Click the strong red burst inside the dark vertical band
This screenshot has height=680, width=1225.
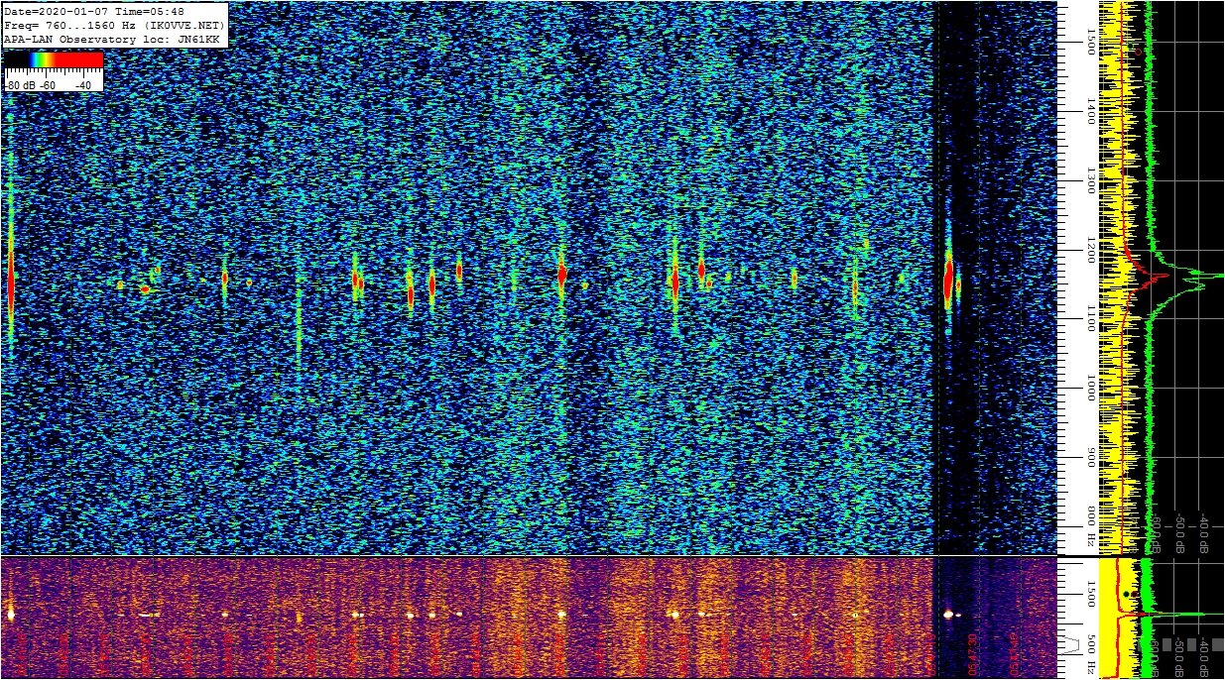click(948, 280)
